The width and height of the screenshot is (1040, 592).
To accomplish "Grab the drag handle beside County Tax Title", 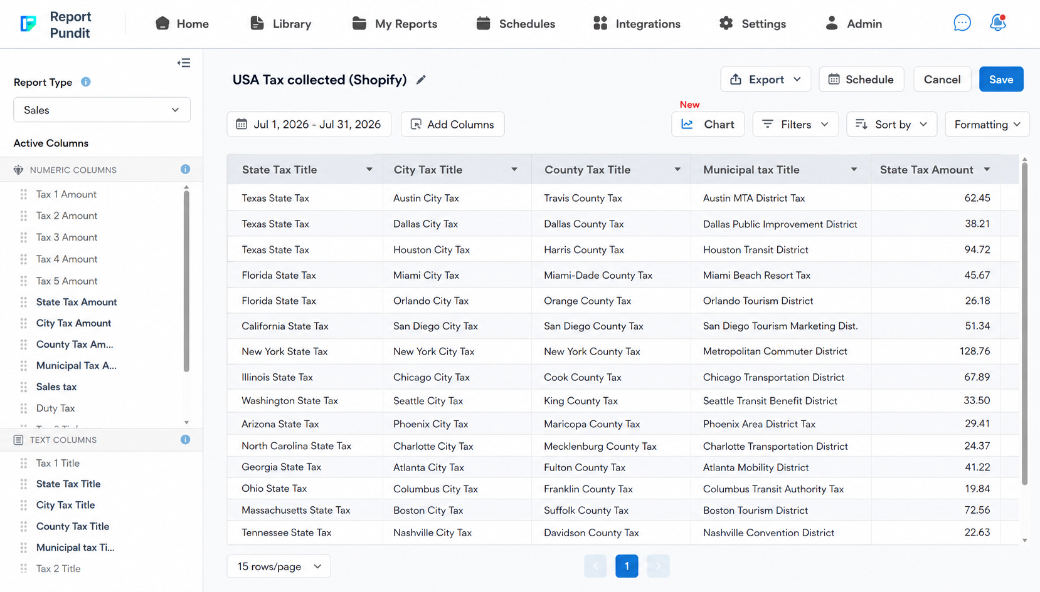I will click(x=24, y=527).
